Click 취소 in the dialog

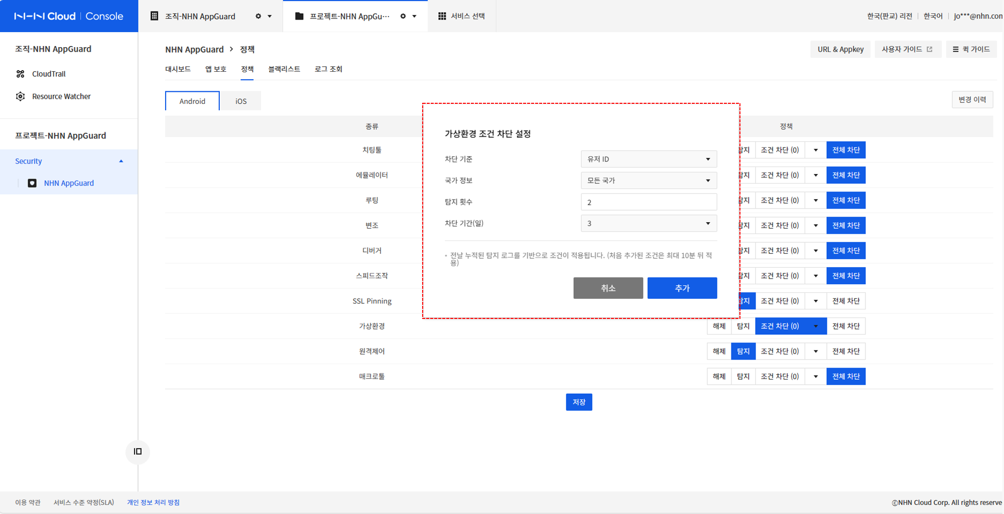608,288
